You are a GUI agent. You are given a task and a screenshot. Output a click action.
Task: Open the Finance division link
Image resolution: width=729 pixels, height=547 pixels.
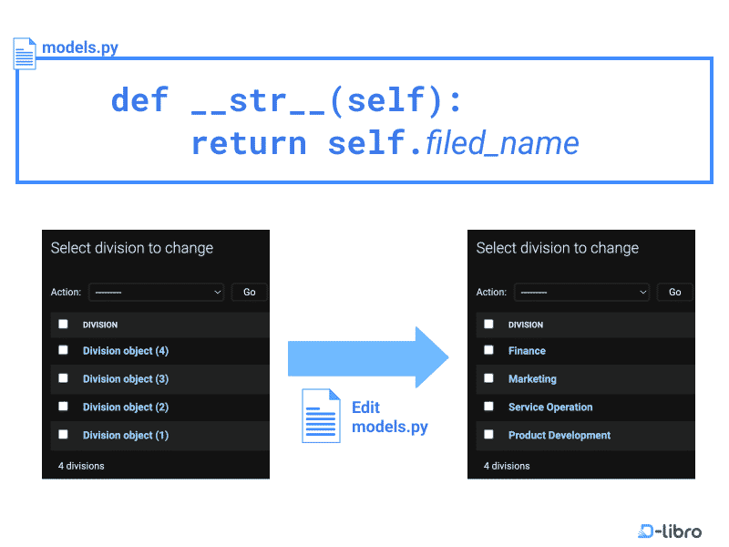point(527,351)
